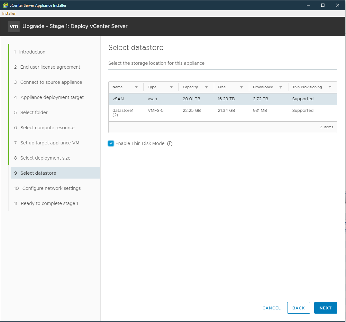Click step 1 Introduction in the sidebar
The width and height of the screenshot is (346, 322).
tap(32, 52)
